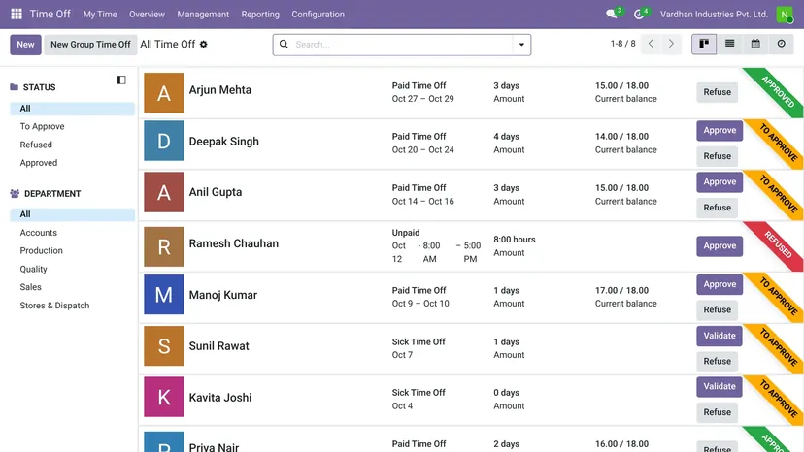Click Manoj Kumar's 17.00 / 18.00 balance

click(x=621, y=291)
